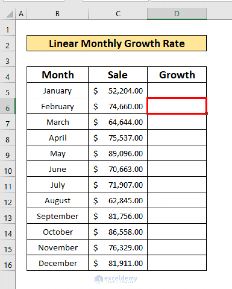Click the ExcelDemy watermark logo
The width and height of the screenshot is (232, 289).
coord(116,279)
